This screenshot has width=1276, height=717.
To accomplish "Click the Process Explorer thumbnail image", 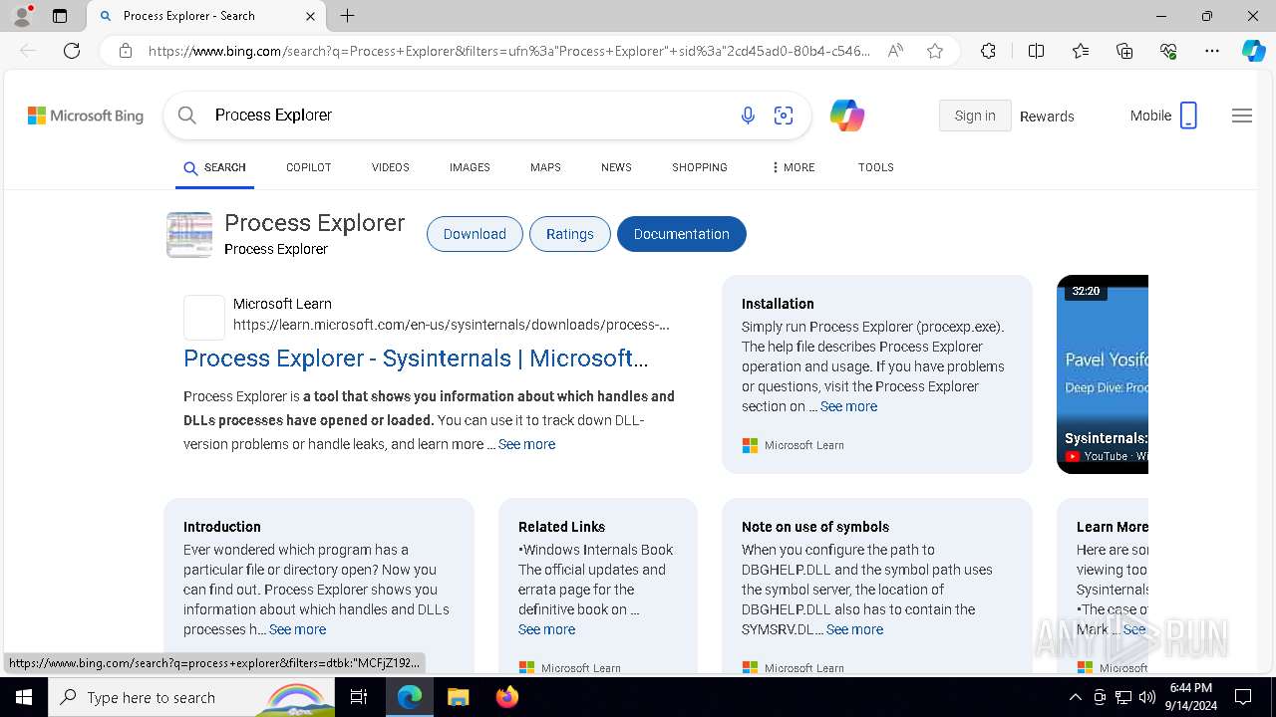I will (189, 235).
